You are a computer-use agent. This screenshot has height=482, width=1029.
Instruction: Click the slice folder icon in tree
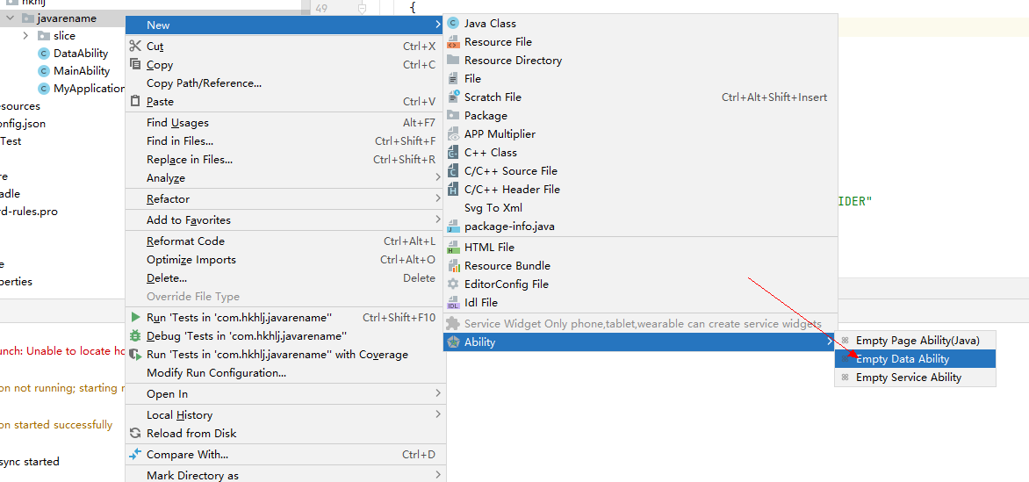point(44,35)
